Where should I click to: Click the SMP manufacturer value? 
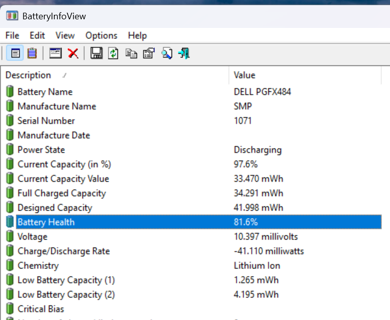(243, 106)
